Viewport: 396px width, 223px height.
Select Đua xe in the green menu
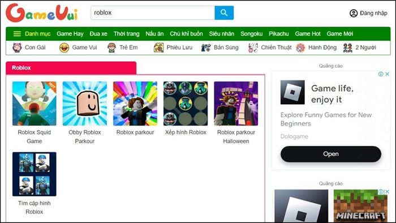[98, 34]
